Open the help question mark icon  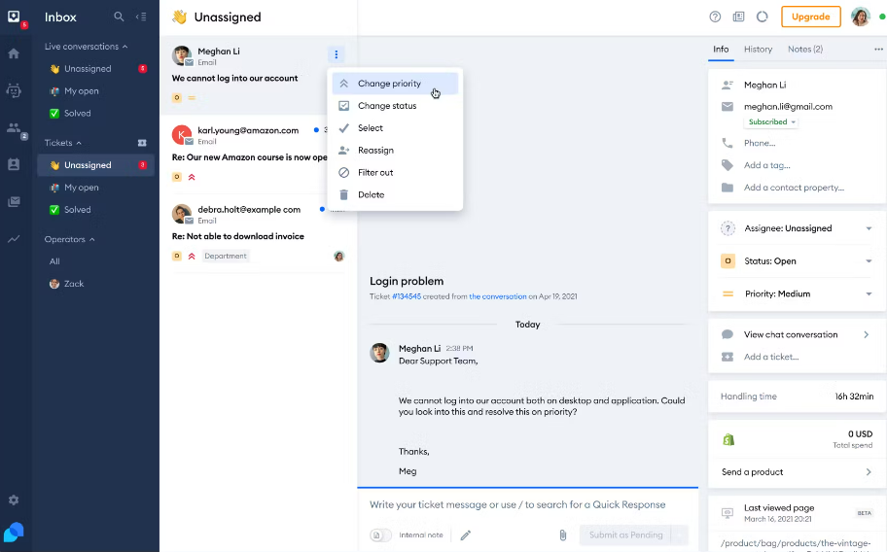[715, 17]
